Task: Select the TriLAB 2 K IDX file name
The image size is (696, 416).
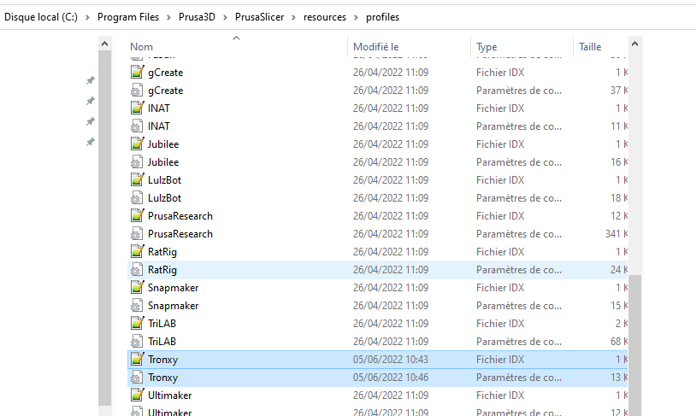Action: (x=162, y=323)
